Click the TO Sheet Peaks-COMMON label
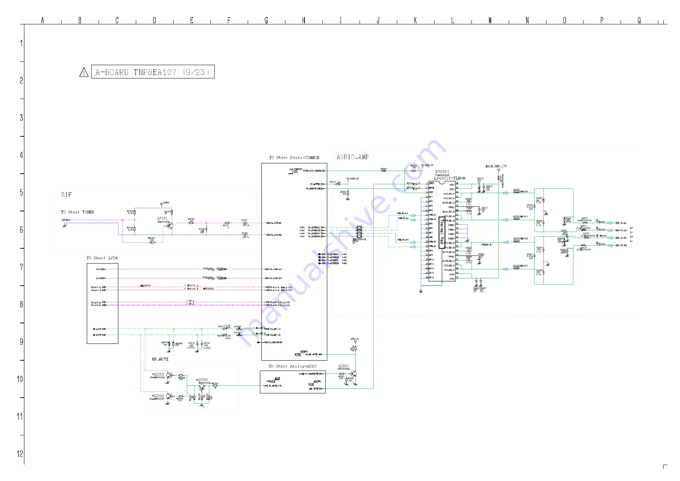Viewport: 680px width, 481px height. pos(294,158)
